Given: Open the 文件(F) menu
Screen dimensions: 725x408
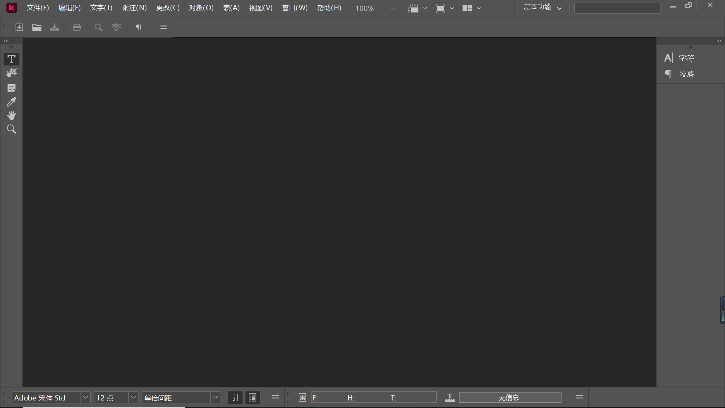Looking at the screenshot, I should [38, 8].
